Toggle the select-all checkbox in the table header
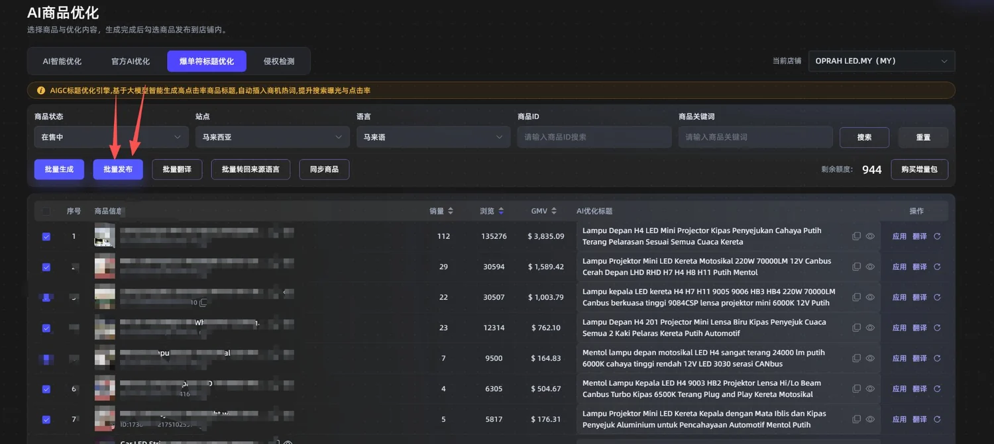The image size is (994, 444). (46, 212)
